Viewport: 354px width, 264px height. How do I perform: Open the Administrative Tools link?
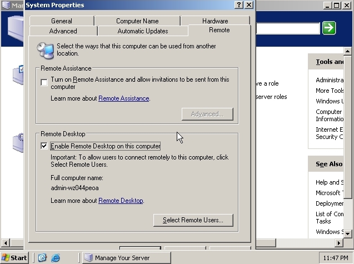(330, 80)
